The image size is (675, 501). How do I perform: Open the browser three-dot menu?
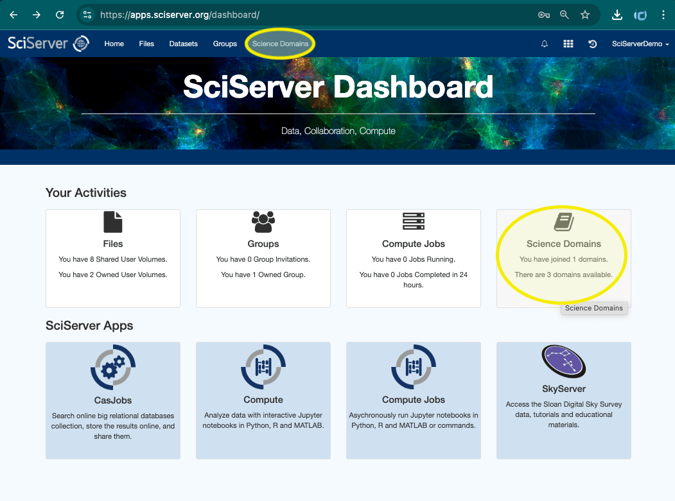[x=663, y=15]
